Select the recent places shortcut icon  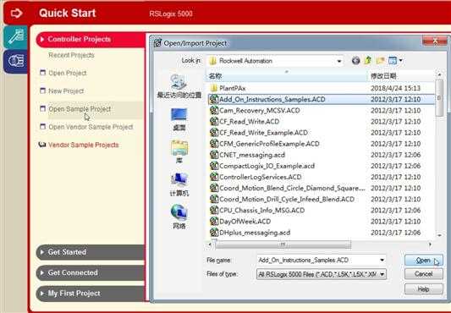pyautogui.click(x=179, y=86)
